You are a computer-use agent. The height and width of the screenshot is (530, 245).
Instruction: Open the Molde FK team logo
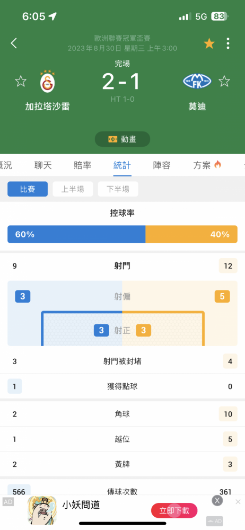pos(197,81)
